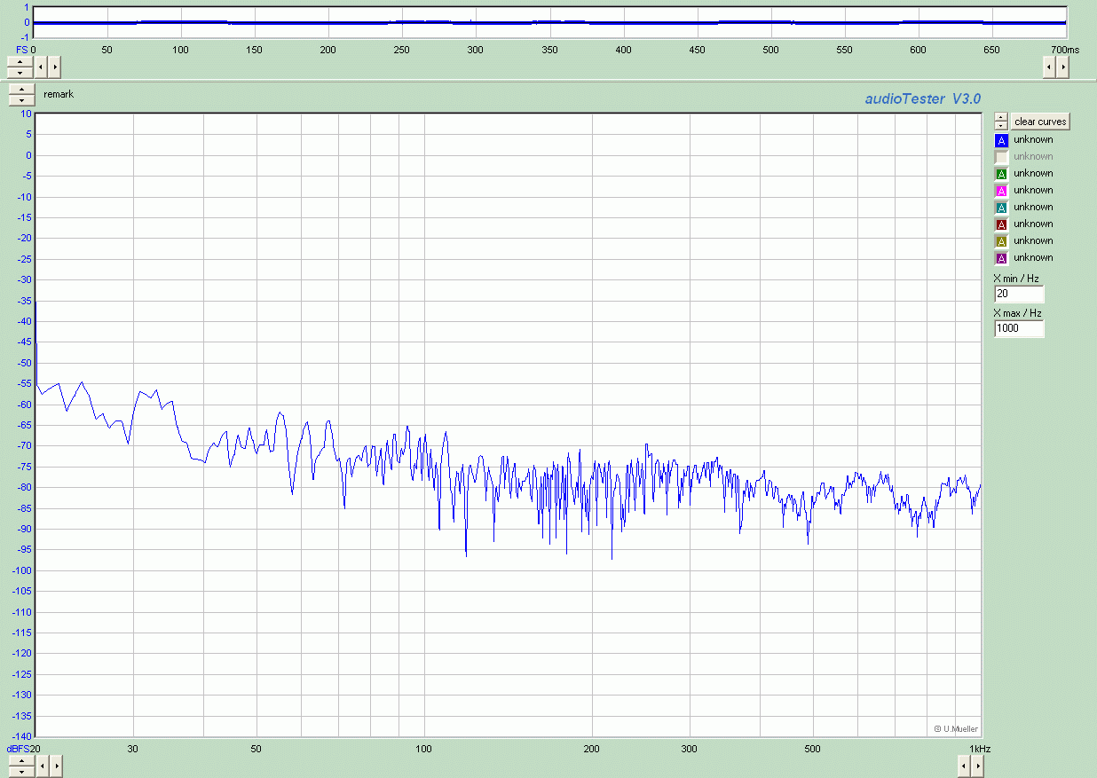Click the left arrow under the waveform's FS label
Viewport: 1097px width, 778px height.
coord(41,67)
